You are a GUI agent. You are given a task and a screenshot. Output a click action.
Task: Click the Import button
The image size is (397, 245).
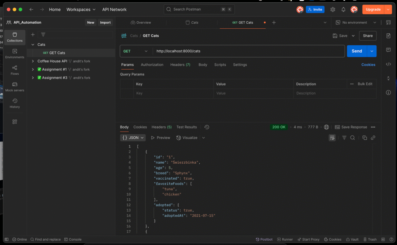pyautogui.click(x=105, y=22)
